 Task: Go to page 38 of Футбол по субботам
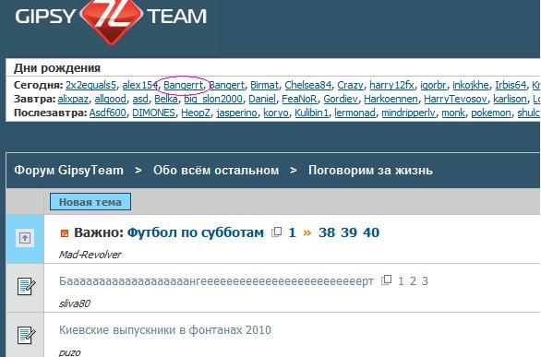click(327, 232)
